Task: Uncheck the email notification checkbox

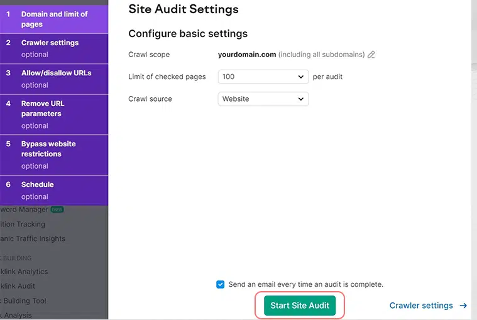Action: [x=220, y=284]
